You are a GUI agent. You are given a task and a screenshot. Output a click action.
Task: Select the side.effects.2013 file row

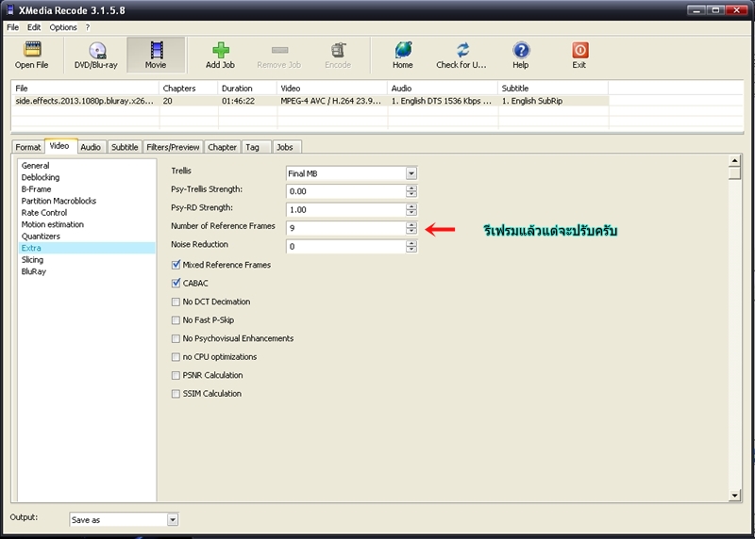[x=310, y=101]
